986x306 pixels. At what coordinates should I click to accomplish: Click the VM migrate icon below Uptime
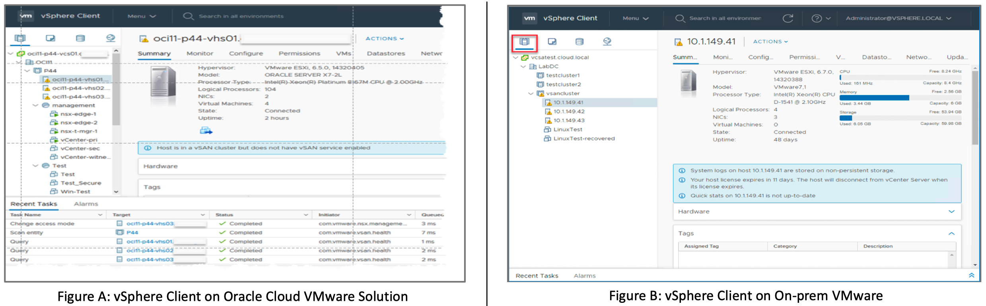[x=206, y=131]
